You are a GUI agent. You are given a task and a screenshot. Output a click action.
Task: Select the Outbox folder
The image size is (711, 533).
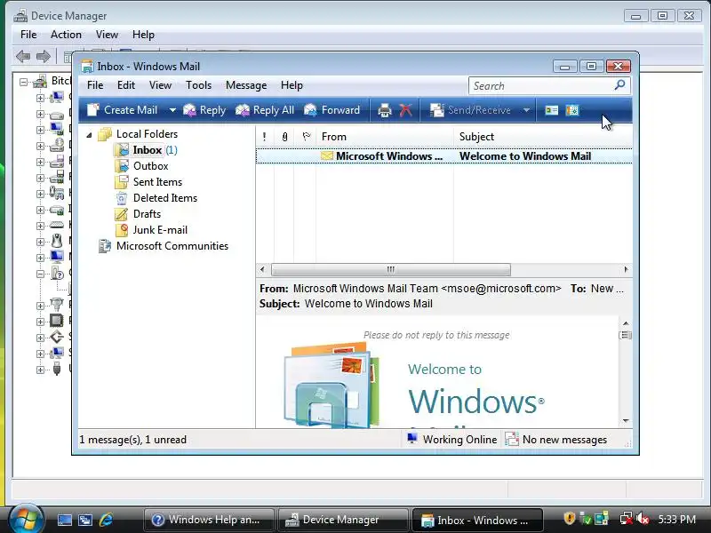pyautogui.click(x=150, y=166)
